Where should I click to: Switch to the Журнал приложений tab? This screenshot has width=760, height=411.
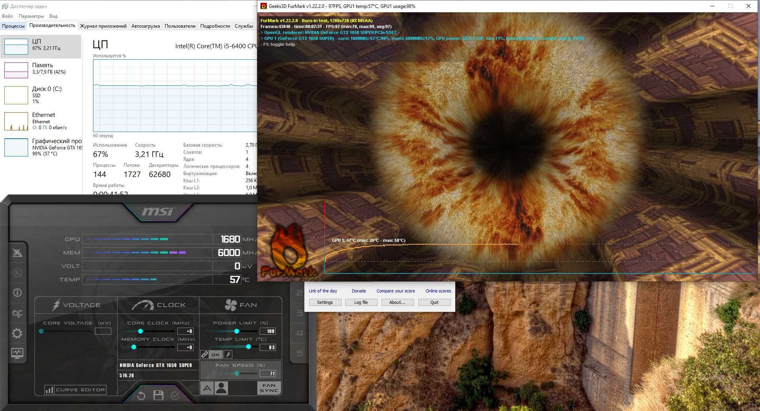pyautogui.click(x=103, y=26)
